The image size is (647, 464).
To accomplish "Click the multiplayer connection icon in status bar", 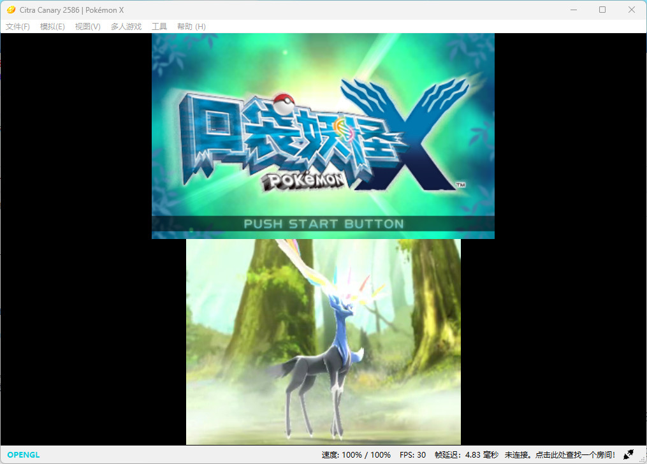I will pos(629,454).
